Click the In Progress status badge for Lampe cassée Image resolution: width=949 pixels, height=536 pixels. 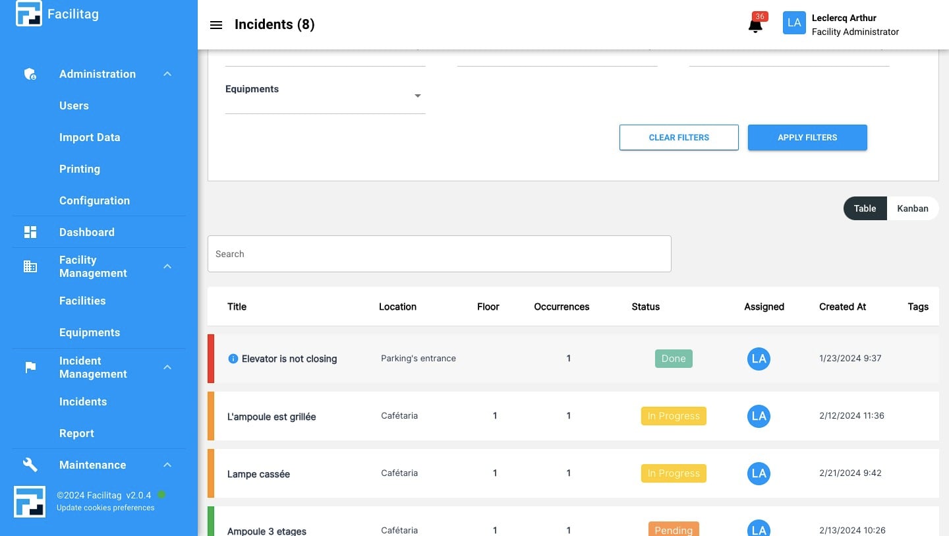(x=673, y=473)
